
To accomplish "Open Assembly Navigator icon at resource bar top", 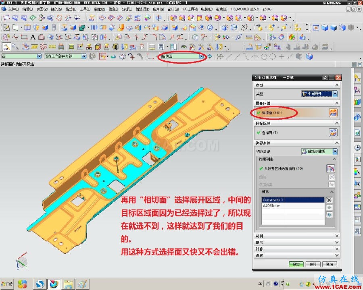I will [357, 78].
